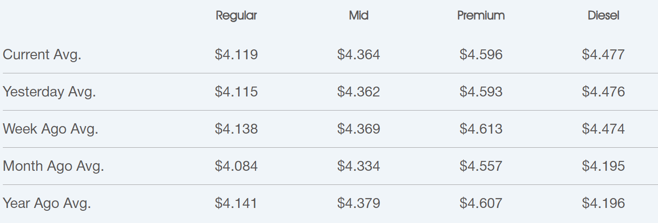Select the Current Avg. row label
The image size is (658, 223).
(42, 55)
